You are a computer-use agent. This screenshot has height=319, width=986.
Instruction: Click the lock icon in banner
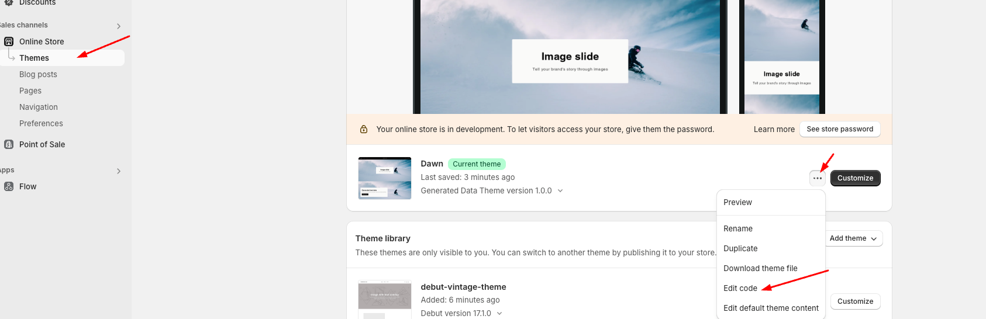coord(364,129)
